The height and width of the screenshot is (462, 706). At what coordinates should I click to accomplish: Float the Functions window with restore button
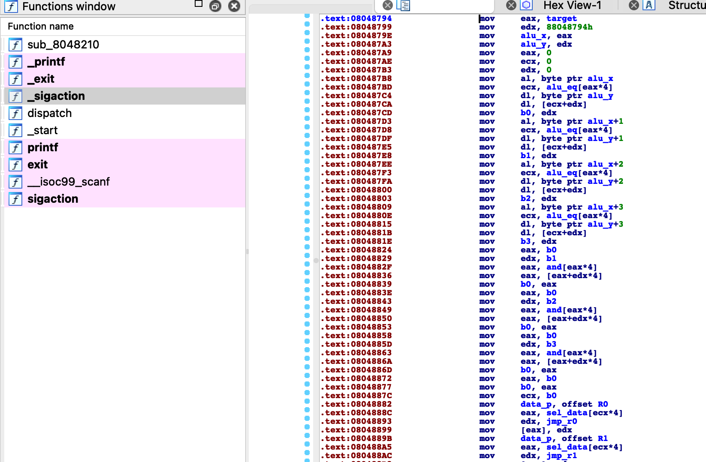[x=215, y=6]
